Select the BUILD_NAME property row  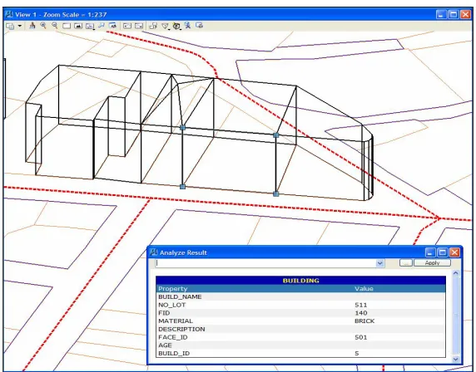tap(301, 297)
